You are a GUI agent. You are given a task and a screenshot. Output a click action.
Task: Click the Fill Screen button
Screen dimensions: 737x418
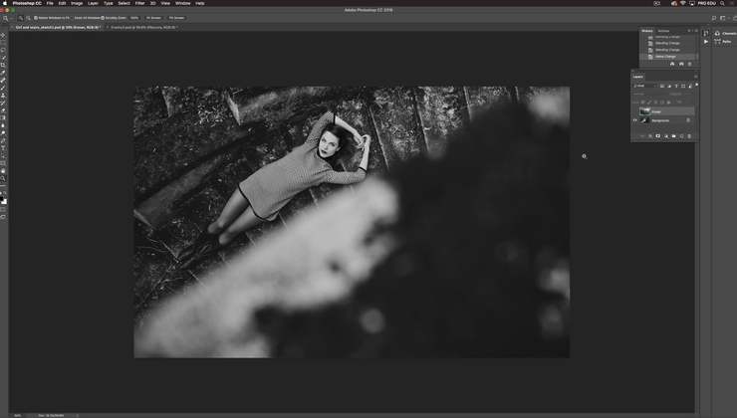[176, 17]
